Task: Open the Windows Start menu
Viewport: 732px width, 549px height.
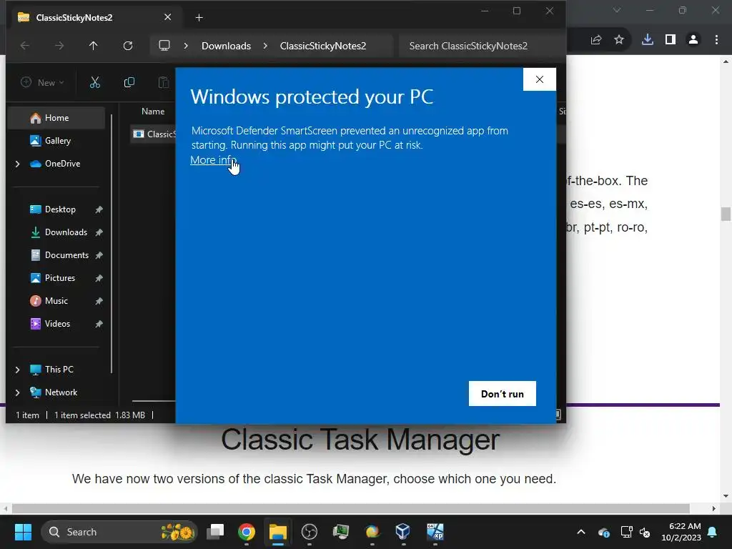Action: pos(24,532)
